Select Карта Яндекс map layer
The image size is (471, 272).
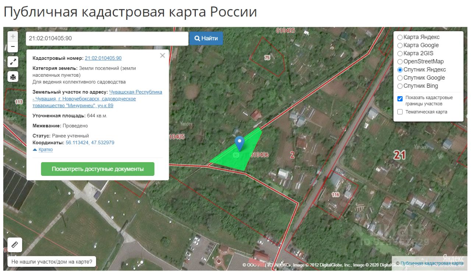point(400,37)
